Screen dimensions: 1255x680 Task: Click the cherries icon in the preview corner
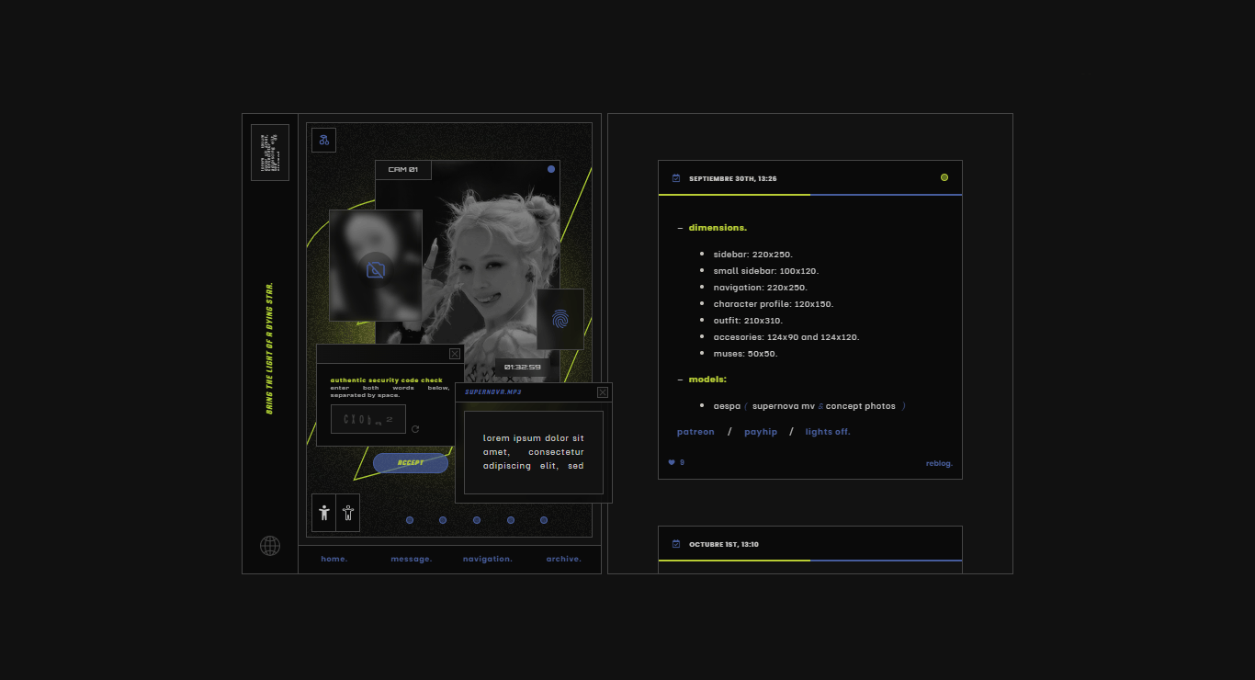coord(323,140)
